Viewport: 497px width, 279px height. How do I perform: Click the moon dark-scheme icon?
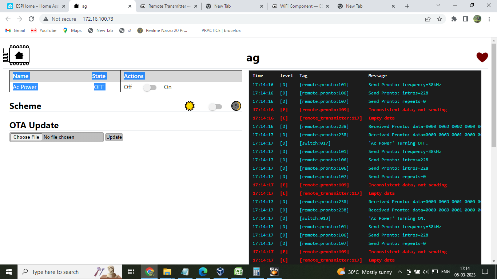[236, 106]
